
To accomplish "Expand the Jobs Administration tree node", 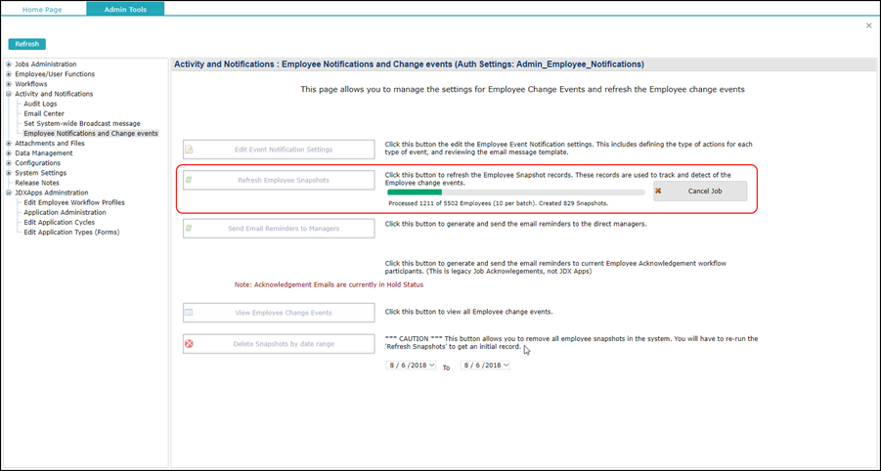I will [x=9, y=64].
